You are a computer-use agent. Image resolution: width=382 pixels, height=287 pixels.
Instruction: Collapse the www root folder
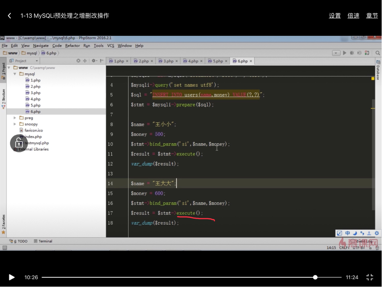tap(9, 68)
